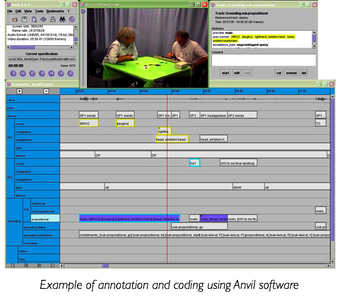The width and height of the screenshot is (344, 299).
Task: Open the Tools menu
Action: [x=39, y=11]
